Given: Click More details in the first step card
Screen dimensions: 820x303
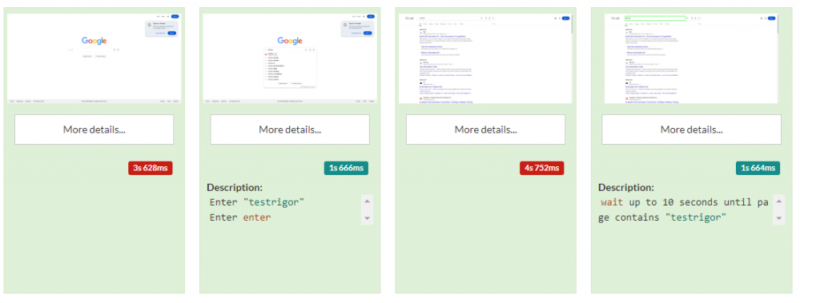Looking at the screenshot, I should coord(94,130).
